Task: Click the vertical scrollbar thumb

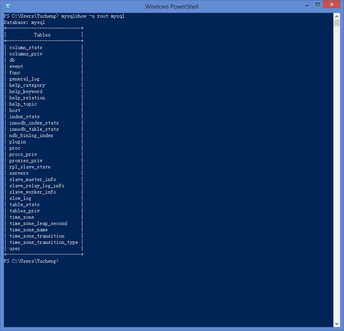Action: (x=337, y=23)
